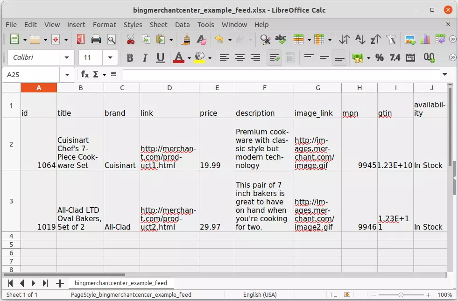Click the Undo arrow icon
Viewport: 458px width, 301px height.
pyautogui.click(x=219, y=39)
